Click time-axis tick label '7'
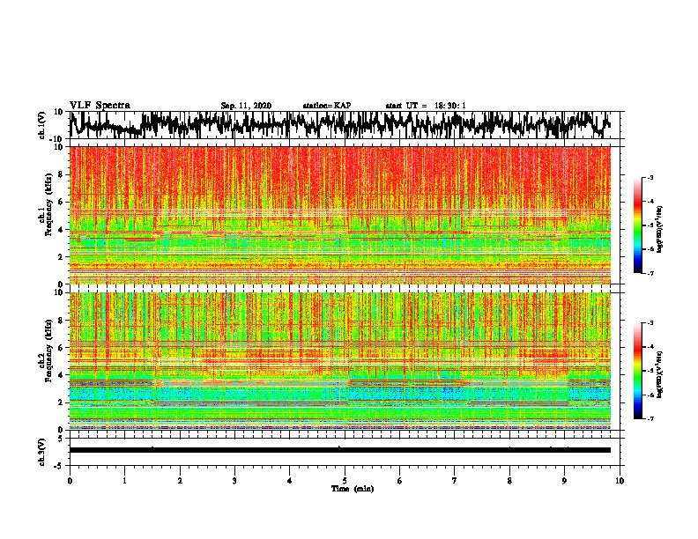 (x=455, y=481)
